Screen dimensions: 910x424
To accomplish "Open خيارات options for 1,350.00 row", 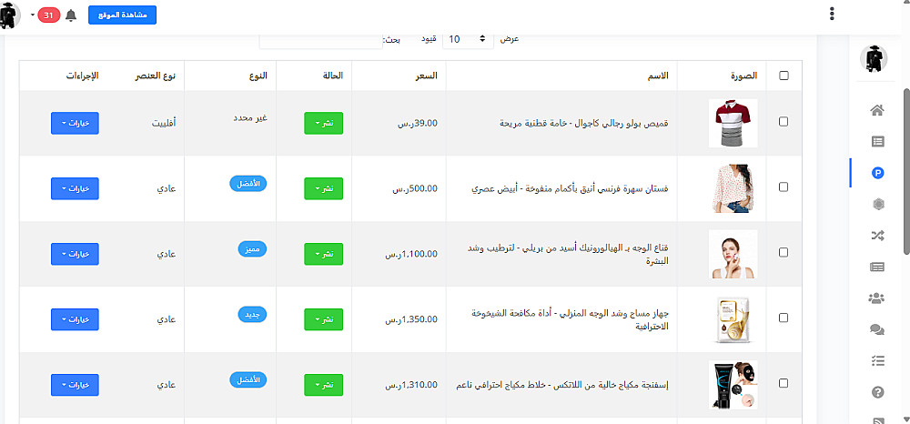I will (x=75, y=319).
